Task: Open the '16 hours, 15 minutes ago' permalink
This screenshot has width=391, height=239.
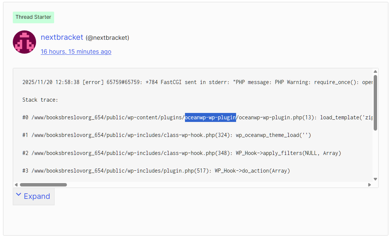Action: (76, 51)
